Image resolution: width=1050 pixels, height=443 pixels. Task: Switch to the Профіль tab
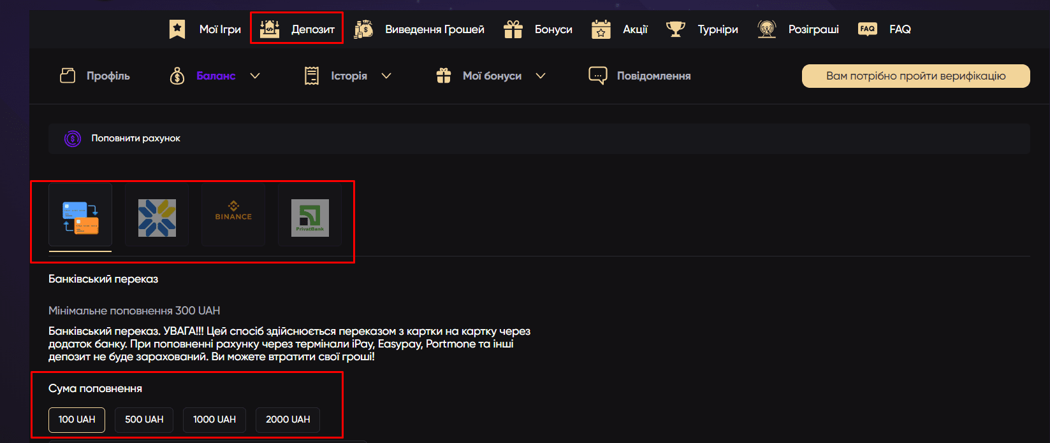pos(108,76)
